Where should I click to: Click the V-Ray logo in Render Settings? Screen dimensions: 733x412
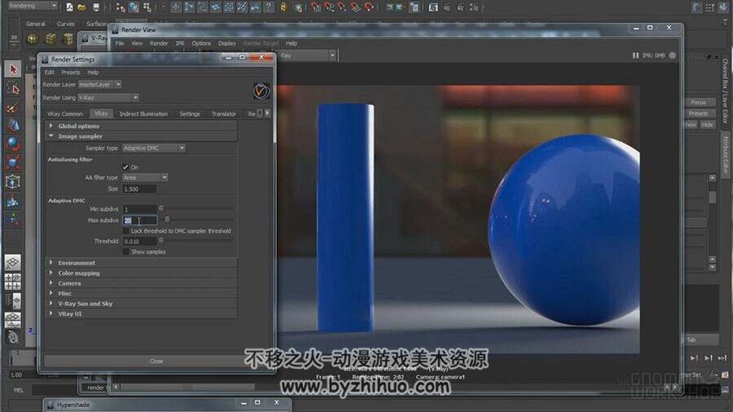pos(261,90)
